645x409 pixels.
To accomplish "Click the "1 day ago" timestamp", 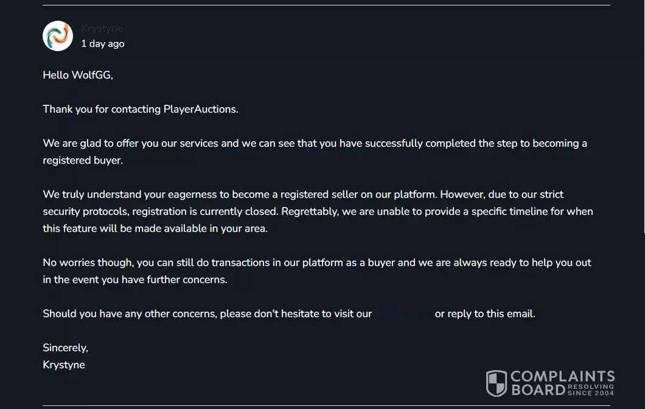I will pyautogui.click(x=102, y=44).
